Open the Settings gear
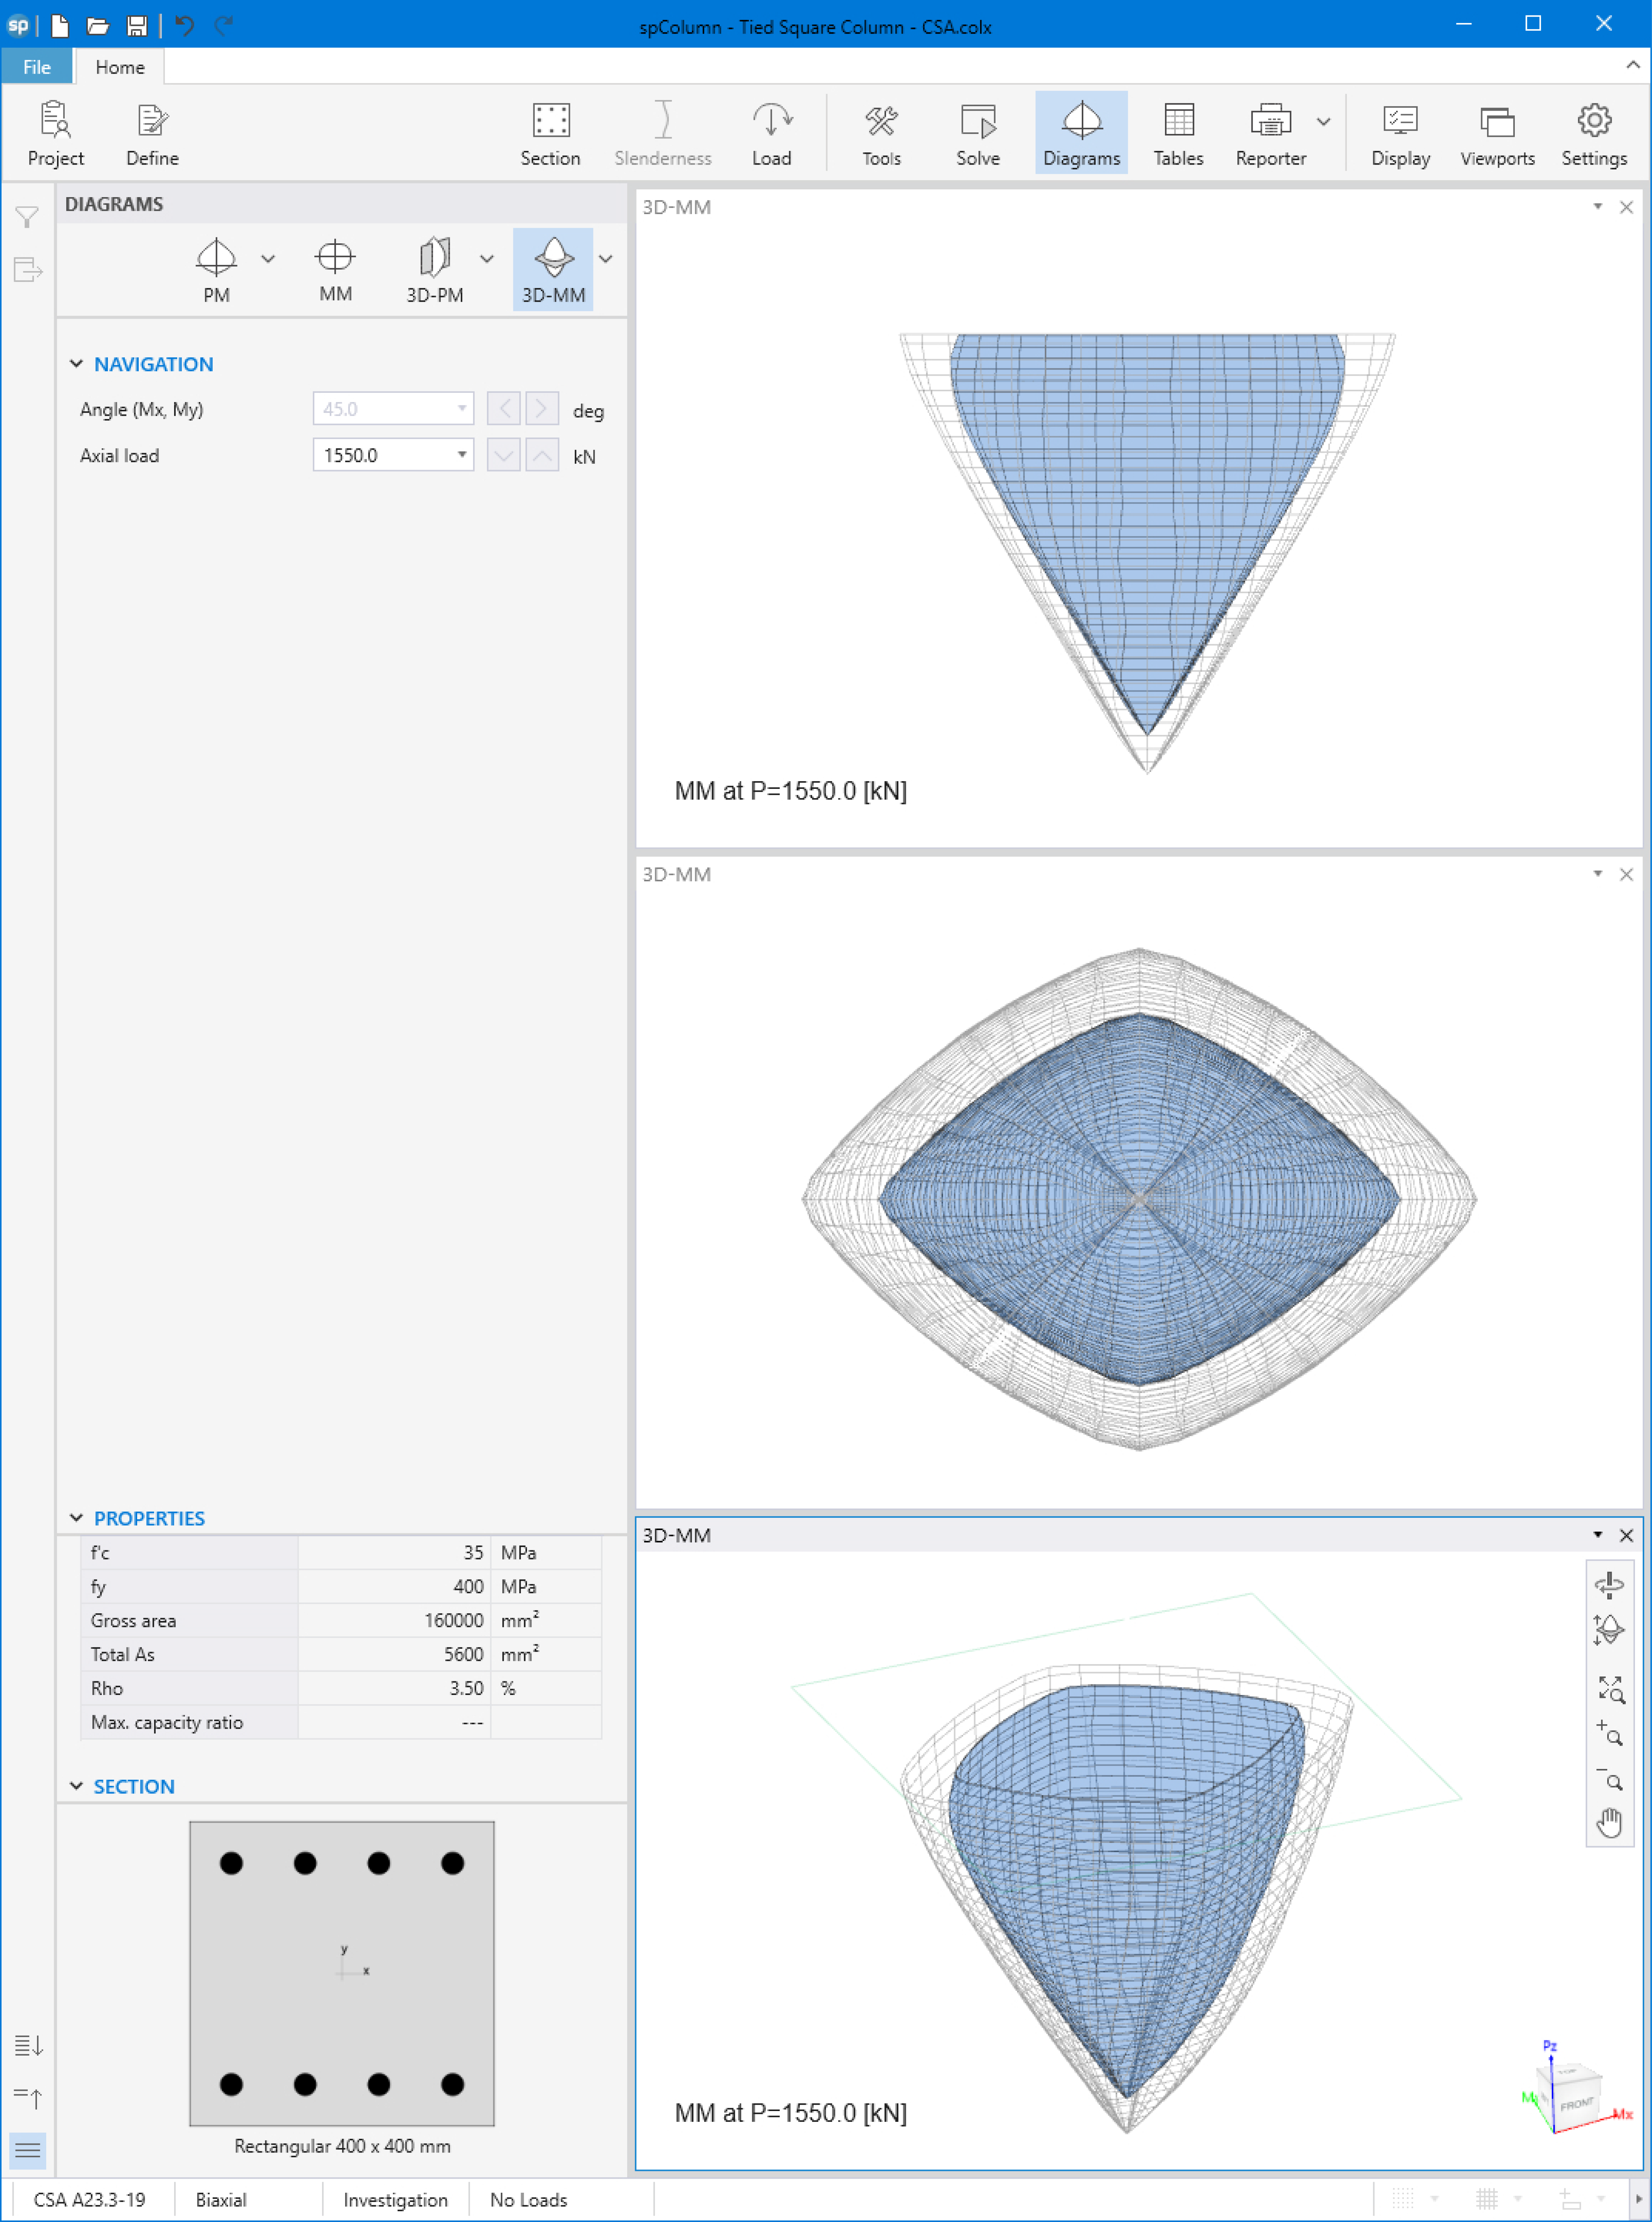 pos(1594,133)
